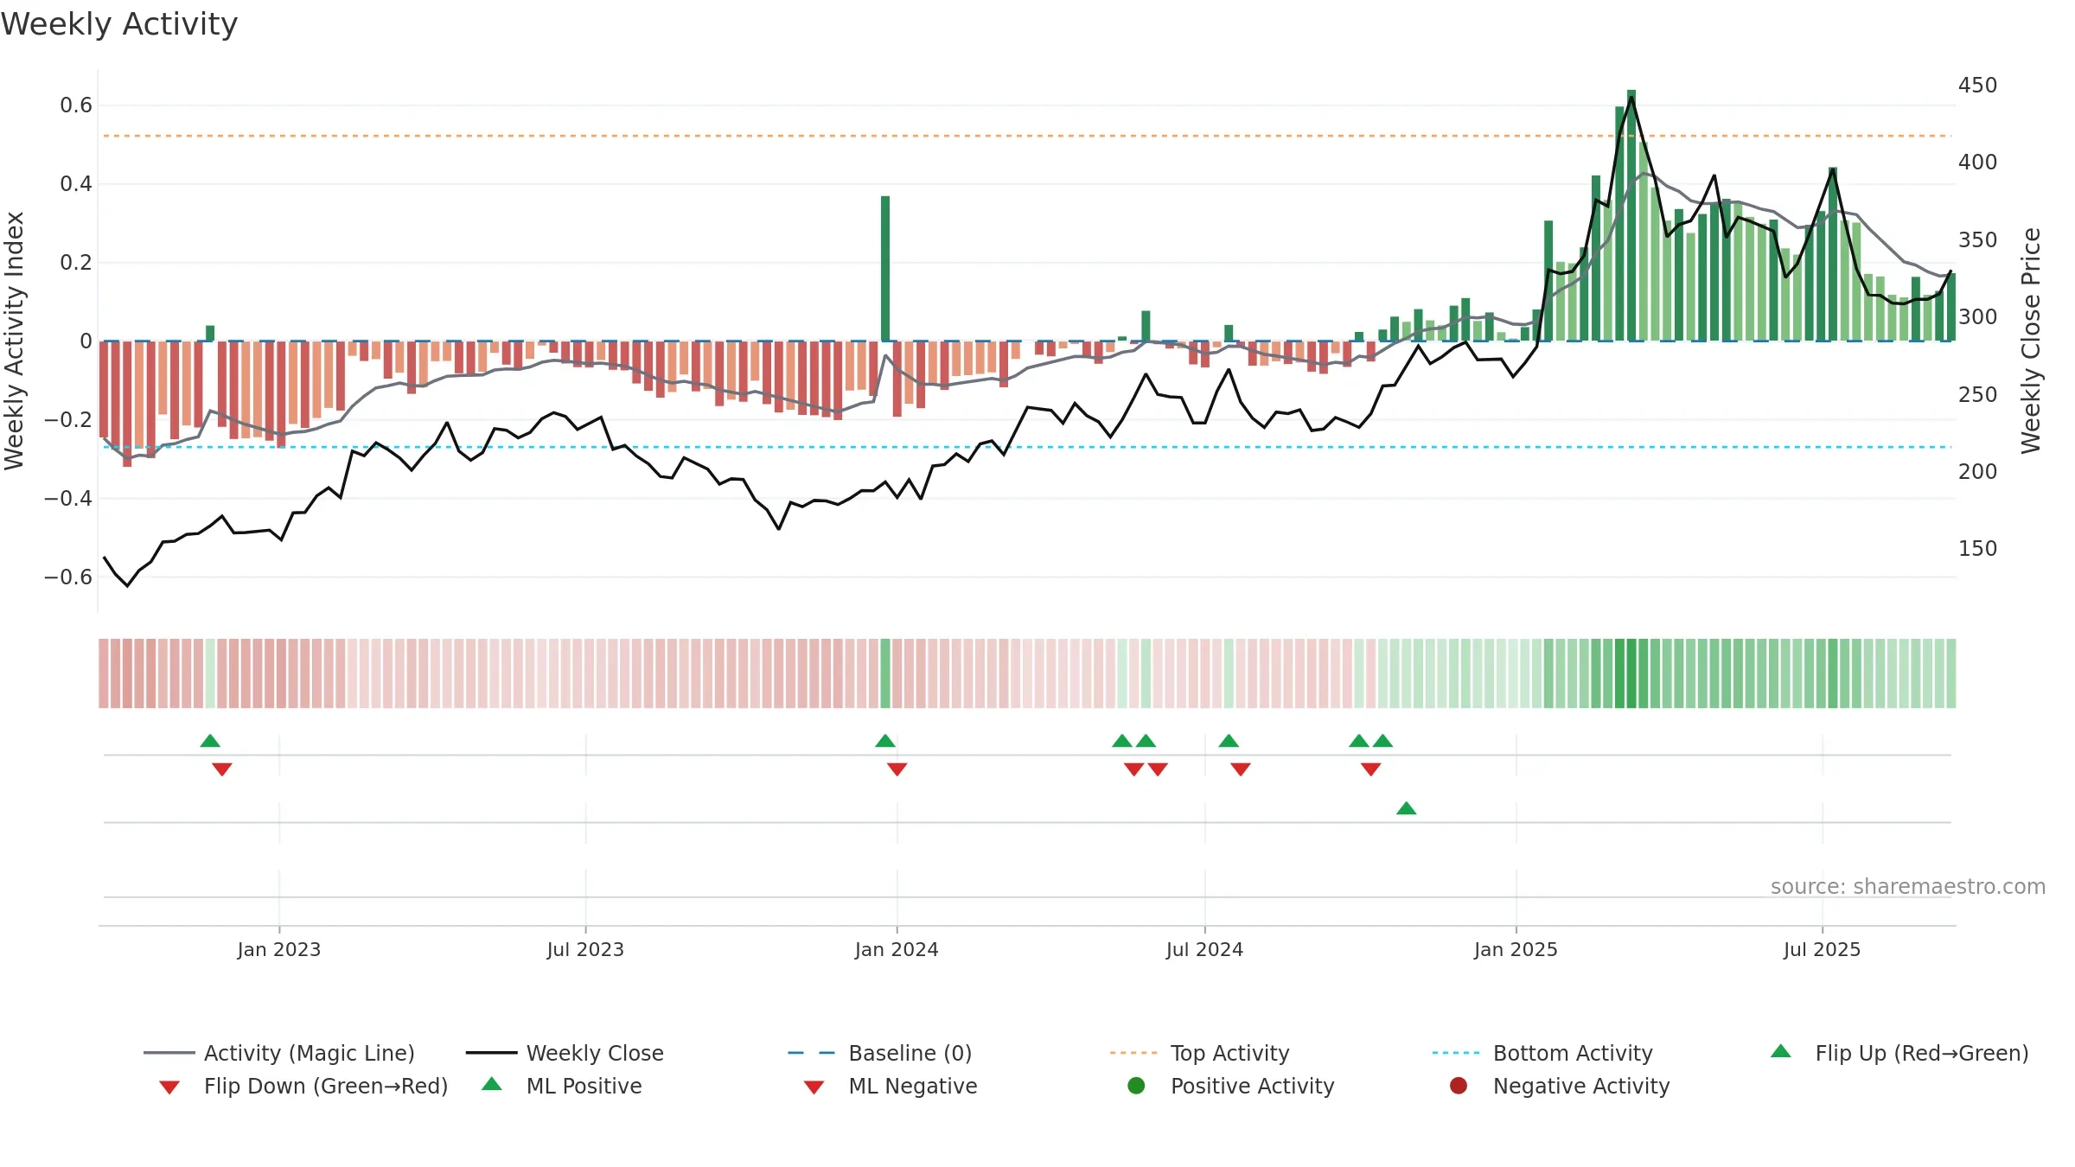The image size is (2075, 1167).
Task: Click the 150 price axis tick
Action: (1978, 549)
